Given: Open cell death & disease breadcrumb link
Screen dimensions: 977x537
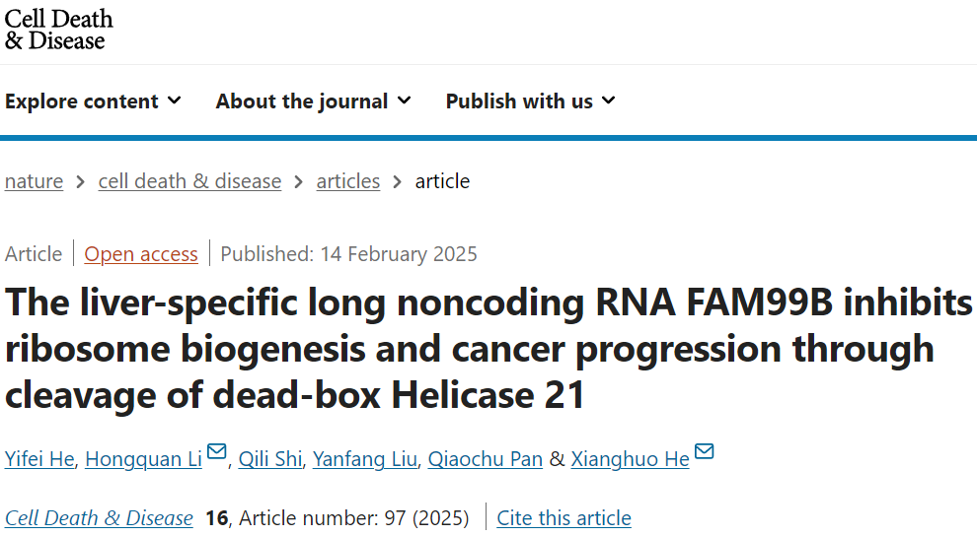Looking at the screenshot, I should (189, 181).
